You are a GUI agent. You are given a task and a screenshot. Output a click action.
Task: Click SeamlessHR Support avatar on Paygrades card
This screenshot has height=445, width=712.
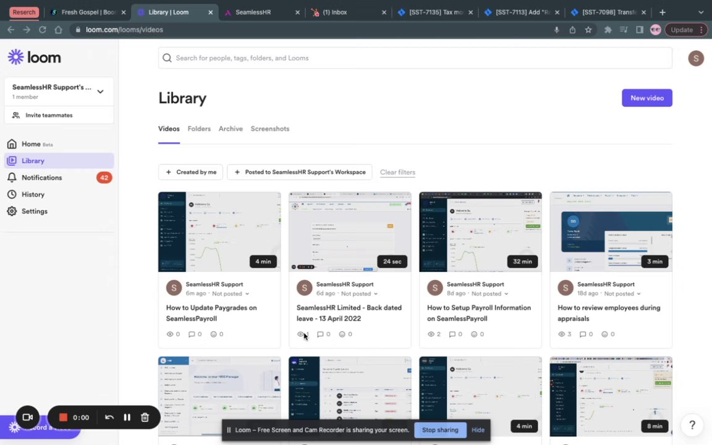point(174,288)
